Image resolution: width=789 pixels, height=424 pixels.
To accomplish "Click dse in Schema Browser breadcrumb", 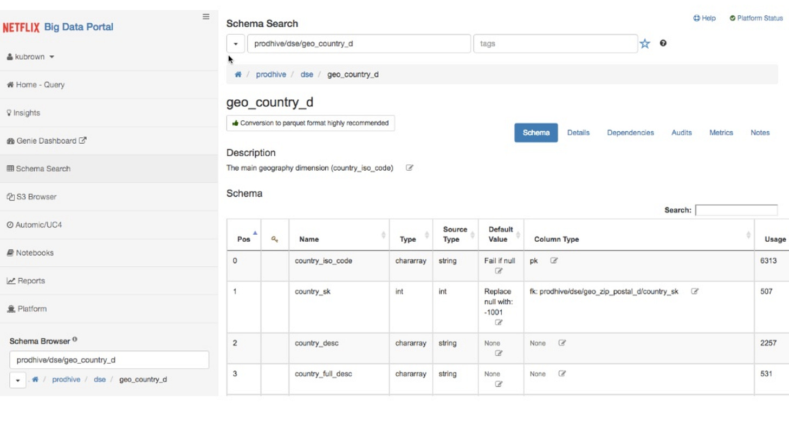I will [x=100, y=380].
